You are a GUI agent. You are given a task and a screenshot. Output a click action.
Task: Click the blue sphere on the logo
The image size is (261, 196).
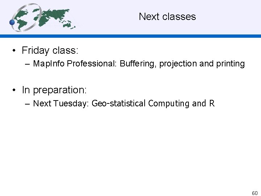tap(12, 23)
